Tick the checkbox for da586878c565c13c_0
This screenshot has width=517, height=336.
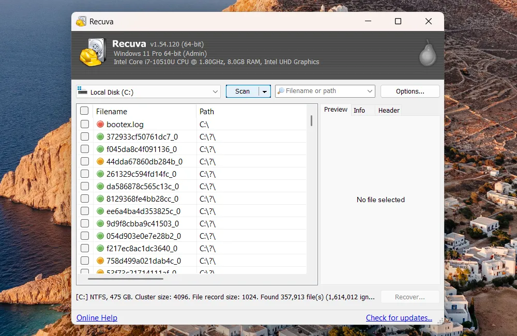[x=84, y=187]
